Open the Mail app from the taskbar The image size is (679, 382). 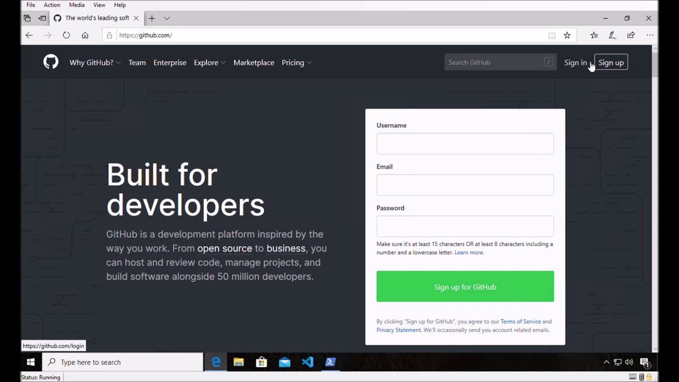point(284,362)
